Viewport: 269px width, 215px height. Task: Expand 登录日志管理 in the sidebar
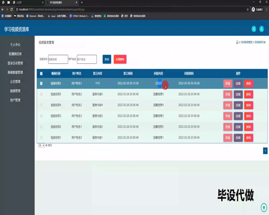15,63
